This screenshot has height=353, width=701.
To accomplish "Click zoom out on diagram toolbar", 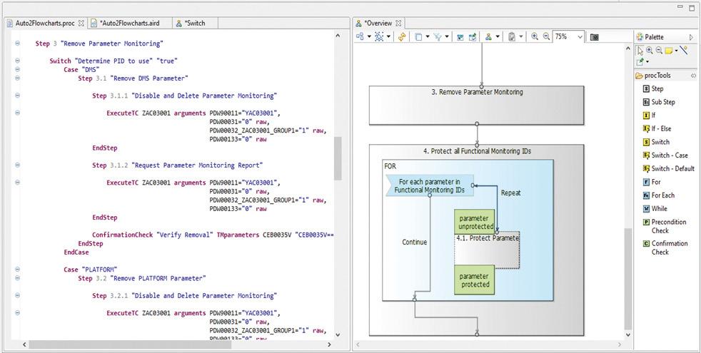I will pyautogui.click(x=546, y=37).
